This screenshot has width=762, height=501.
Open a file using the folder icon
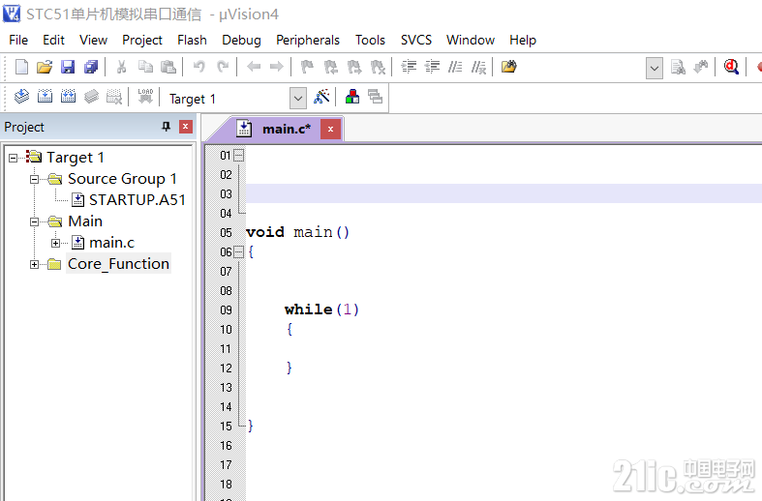click(45, 67)
